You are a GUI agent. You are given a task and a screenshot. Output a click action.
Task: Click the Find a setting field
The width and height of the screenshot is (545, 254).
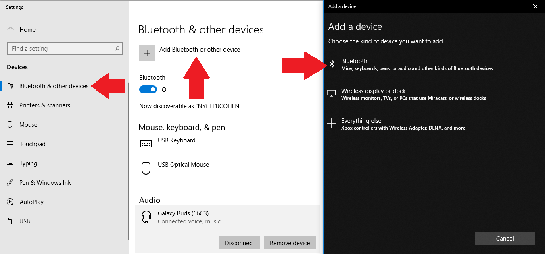pos(61,48)
